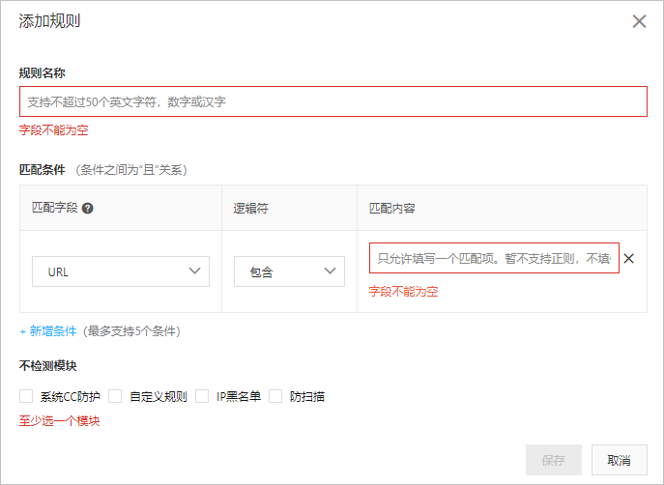Click the 保存 button
Image resolution: width=664 pixels, height=485 pixels.
(x=554, y=460)
